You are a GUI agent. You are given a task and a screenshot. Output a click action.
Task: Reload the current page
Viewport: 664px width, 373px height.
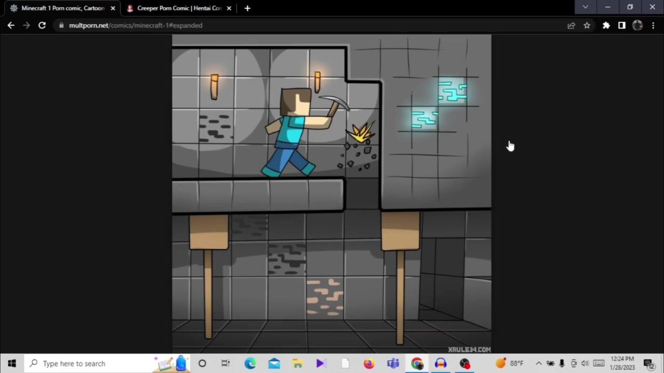pos(42,25)
